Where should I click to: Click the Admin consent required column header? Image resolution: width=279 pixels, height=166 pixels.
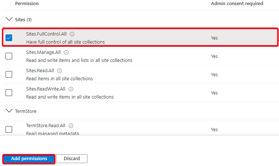pyautogui.click(x=237, y=4)
